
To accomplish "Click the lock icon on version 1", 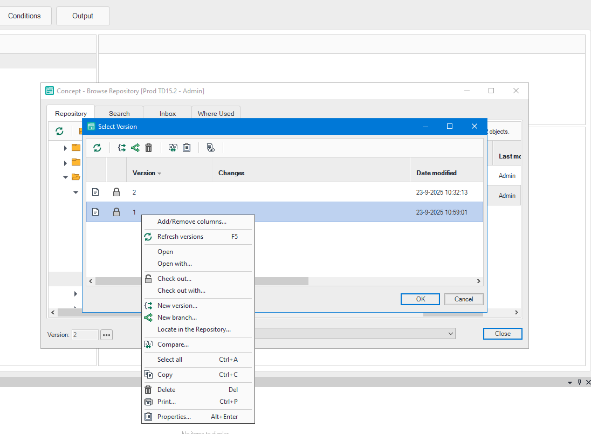I will 116,212.
